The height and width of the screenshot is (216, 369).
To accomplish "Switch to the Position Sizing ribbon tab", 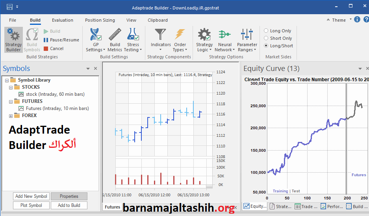I will pos(100,20).
